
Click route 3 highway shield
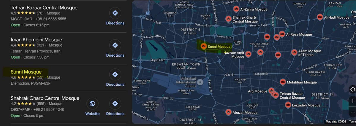pos(148,13)
